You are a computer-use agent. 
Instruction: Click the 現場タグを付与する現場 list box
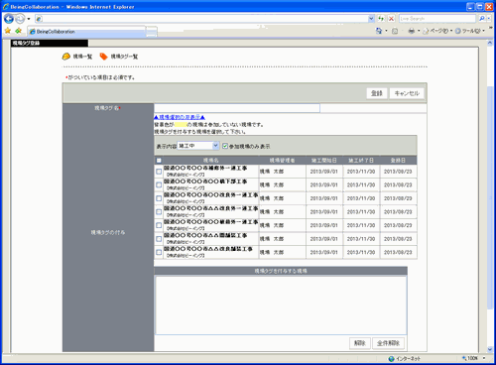click(281, 305)
